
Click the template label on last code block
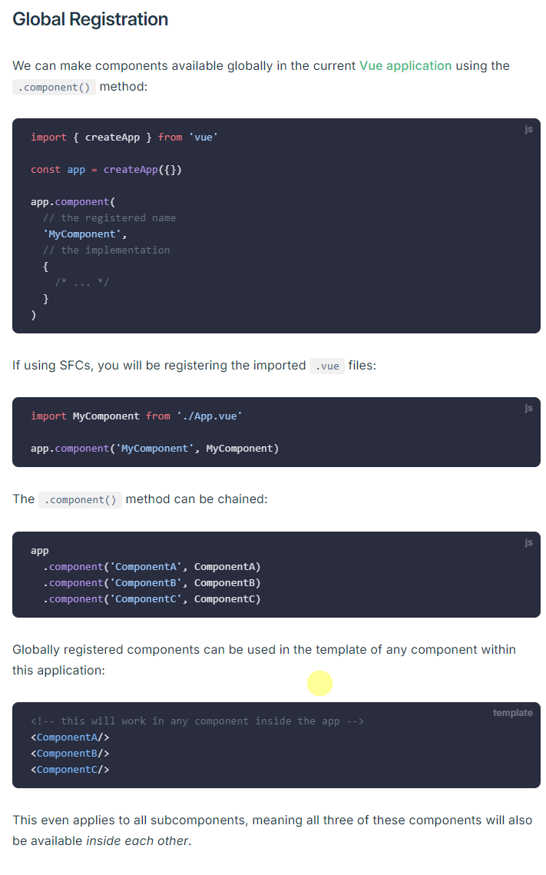coord(512,713)
